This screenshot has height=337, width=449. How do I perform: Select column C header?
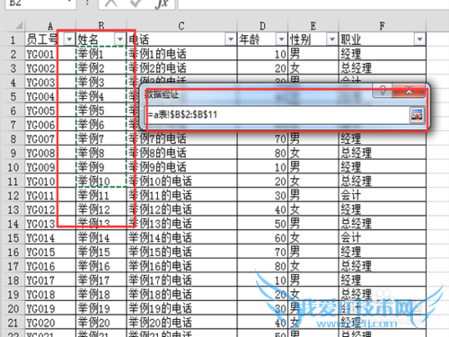(x=181, y=26)
